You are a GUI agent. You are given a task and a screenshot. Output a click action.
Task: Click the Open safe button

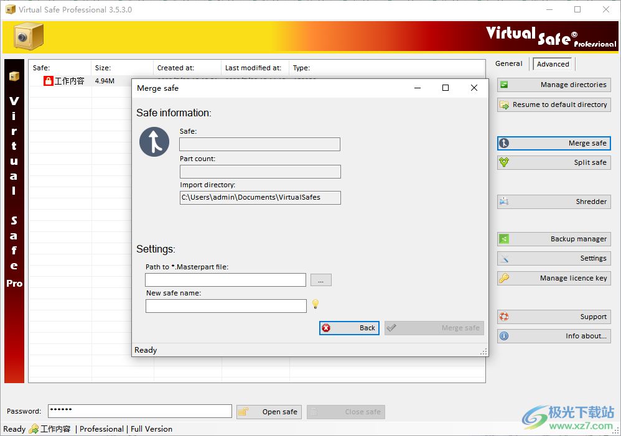269,412
